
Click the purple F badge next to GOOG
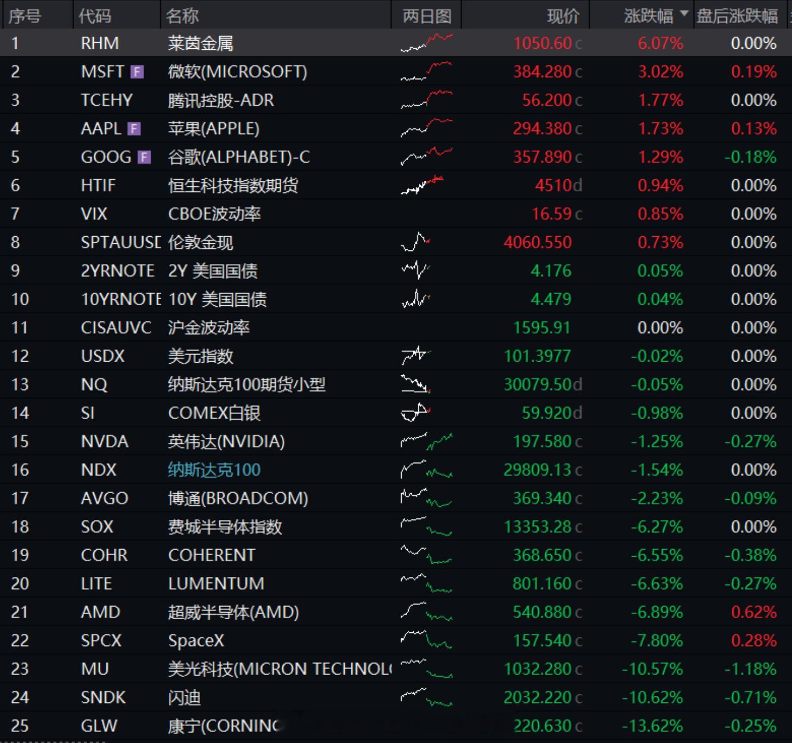[144, 157]
